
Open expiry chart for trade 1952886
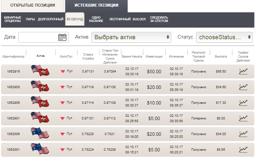(x=243, y=134)
